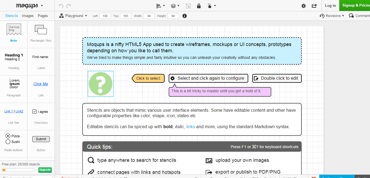Click the Free plan objects progress bar

click(19, 170)
